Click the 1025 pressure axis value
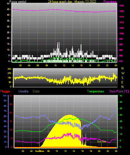The height and width of the screenshot is (155, 130). (121, 6)
